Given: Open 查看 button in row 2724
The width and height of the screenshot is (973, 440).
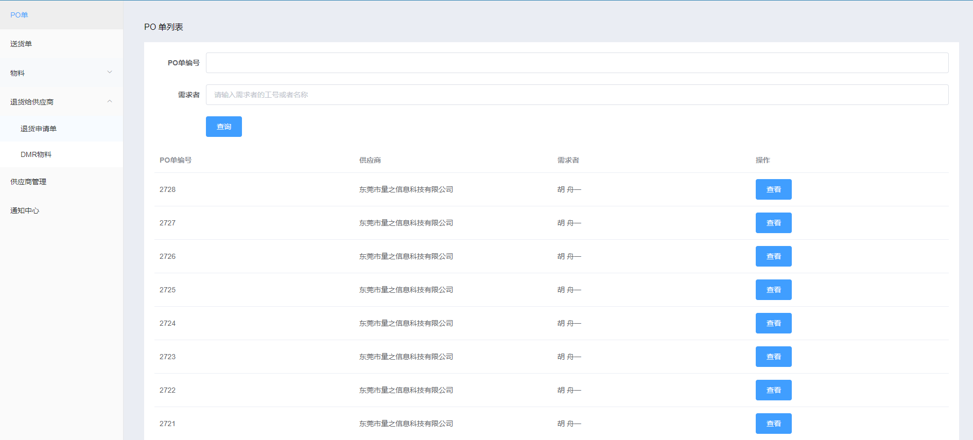Looking at the screenshot, I should (x=774, y=323).
